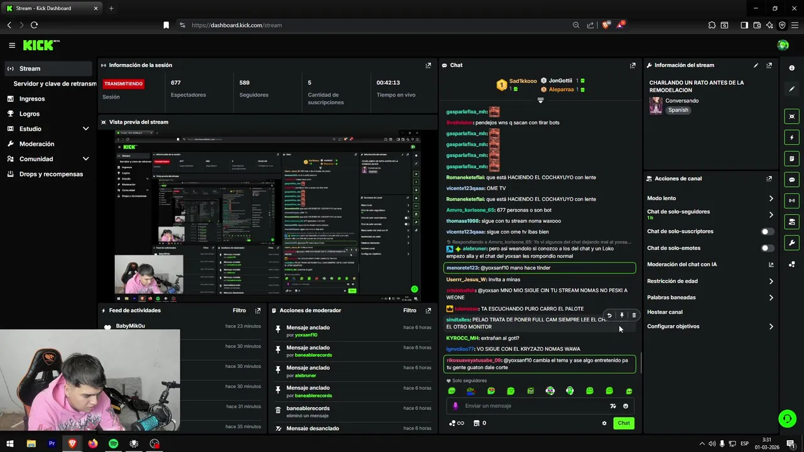Viewport: 804px width, 452px height.
Task: Toggle activity feed lightning panel in the right sidebar
Action: [x=791, y=137]
